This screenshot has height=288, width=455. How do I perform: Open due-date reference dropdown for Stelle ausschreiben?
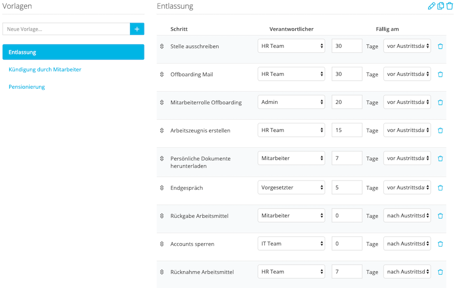coord(407,46)
